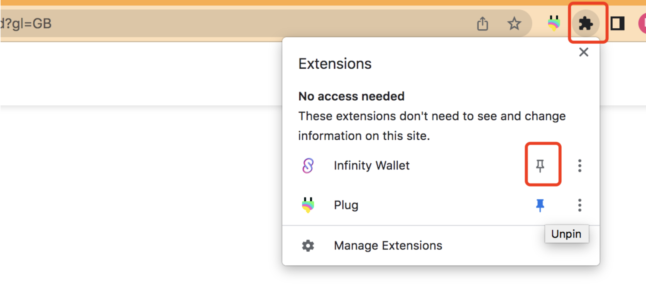The image size is (646, 293).
Task: Click the Unpin tooltip label
Action: (566, 234)
